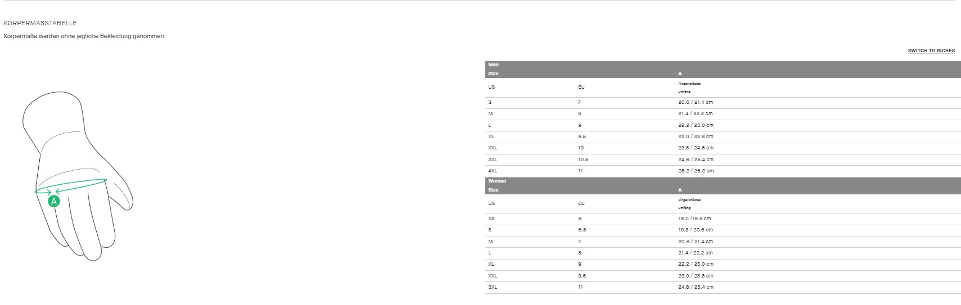The width and height of the screenshot is (961, 305).
Task: Click the 4XL size row label
Action: pos(493,171)
